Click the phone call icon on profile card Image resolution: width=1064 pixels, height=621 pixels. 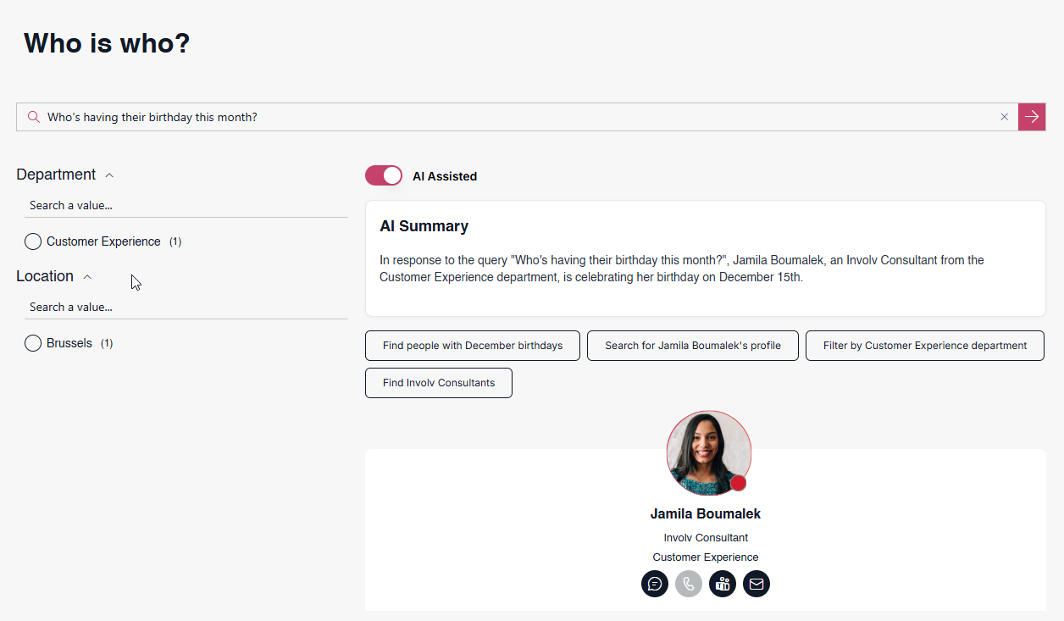(x=689, y=584)
